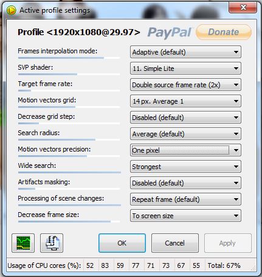Click the CPU core value 77

coord(136,265)
